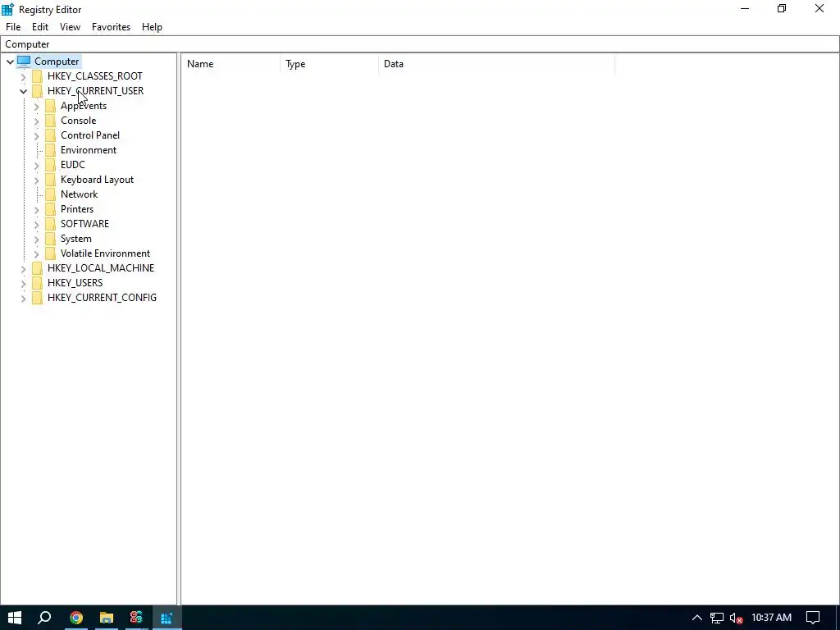
Task: Launch Google Chrome from the taskbar
Action: click(x=76, y=618)
